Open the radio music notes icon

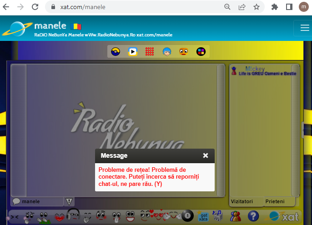point(218,216)
